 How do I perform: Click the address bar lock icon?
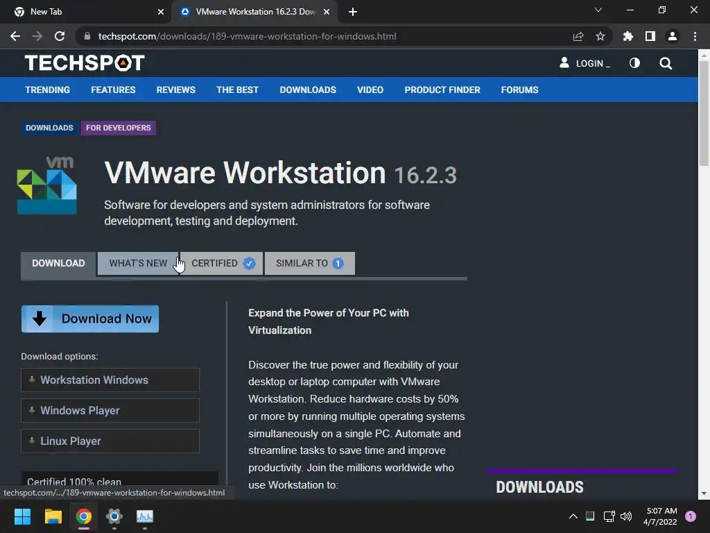point(87,36)
